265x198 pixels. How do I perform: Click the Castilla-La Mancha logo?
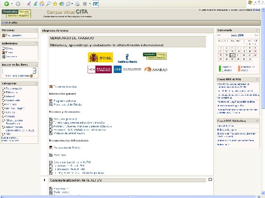click(127, 58)
